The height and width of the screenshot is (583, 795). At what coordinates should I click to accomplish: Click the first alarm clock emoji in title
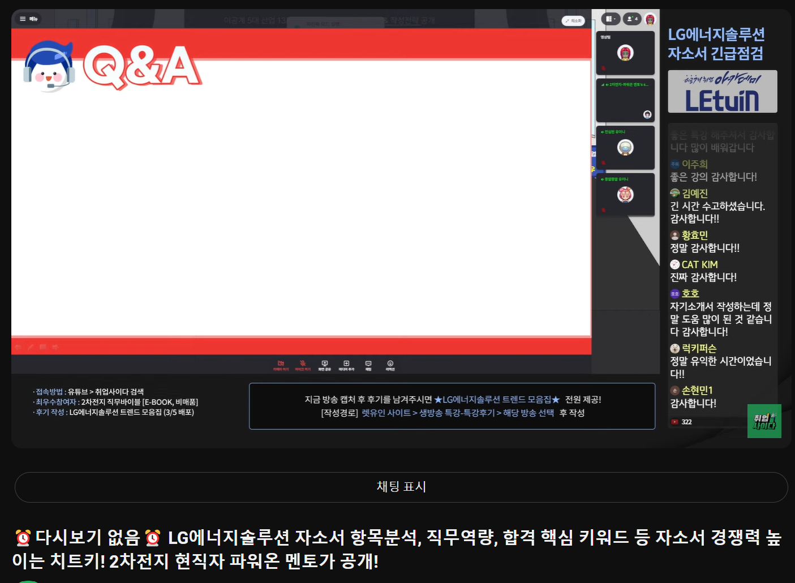click(x=23, y=537)
